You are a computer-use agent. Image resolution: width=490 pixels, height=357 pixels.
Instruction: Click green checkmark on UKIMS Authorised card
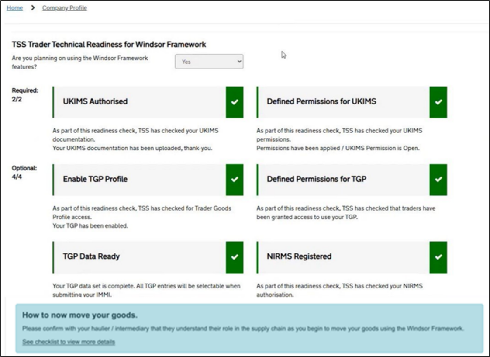point(235,102)
